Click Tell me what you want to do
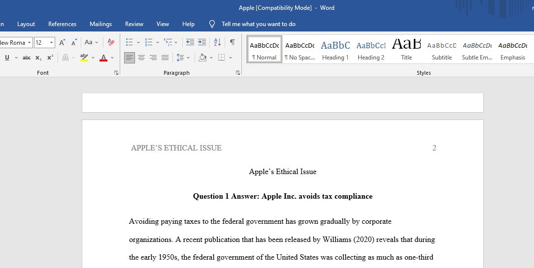This screenshot has height=268, width=534. point(259,24)
